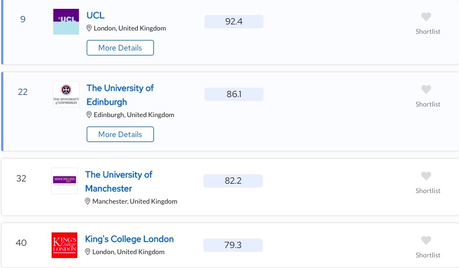Click Edinburgh's 86.1 score badge
Viewport: 459px width, 268px height.
(234, 94)
